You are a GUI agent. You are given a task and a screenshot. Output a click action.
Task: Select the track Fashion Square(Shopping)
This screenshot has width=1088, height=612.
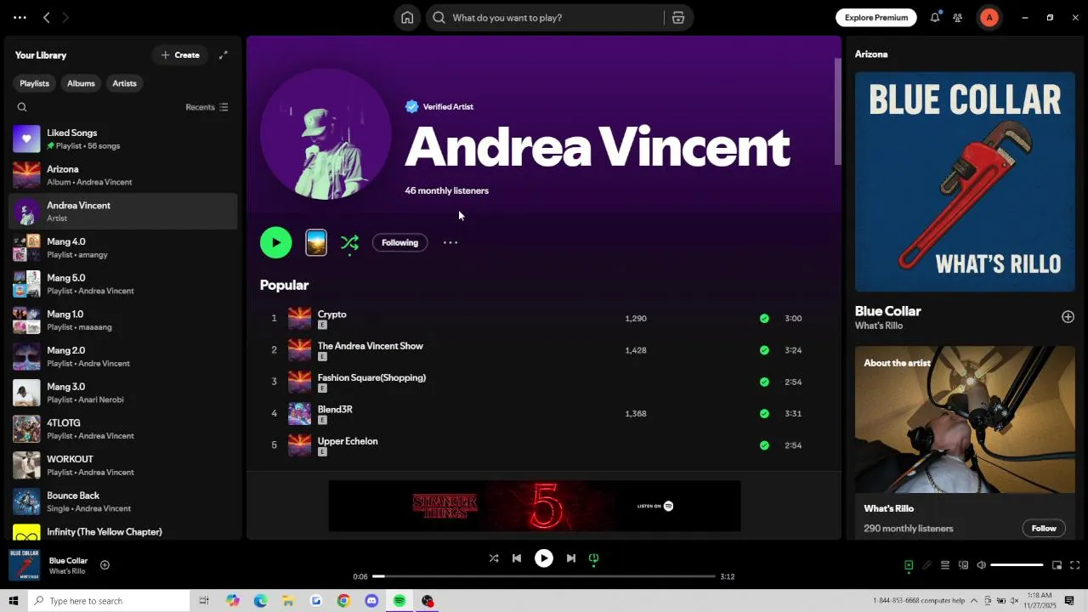(371, 377)
